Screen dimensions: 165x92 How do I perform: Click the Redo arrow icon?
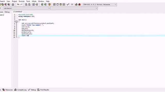[x=21, y=4]
